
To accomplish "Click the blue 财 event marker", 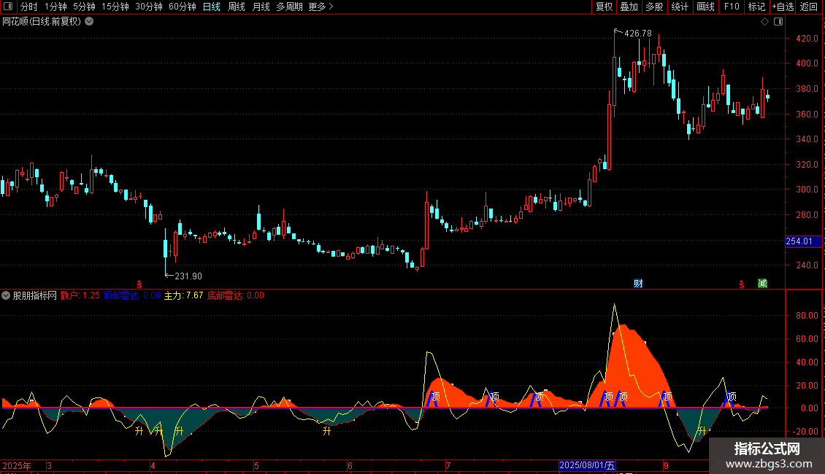I will click(x=638, y=284).
